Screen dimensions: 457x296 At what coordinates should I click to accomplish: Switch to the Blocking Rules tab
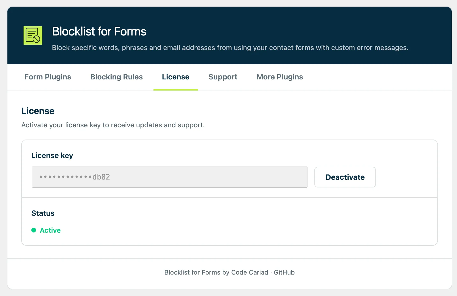pos(116,77)
